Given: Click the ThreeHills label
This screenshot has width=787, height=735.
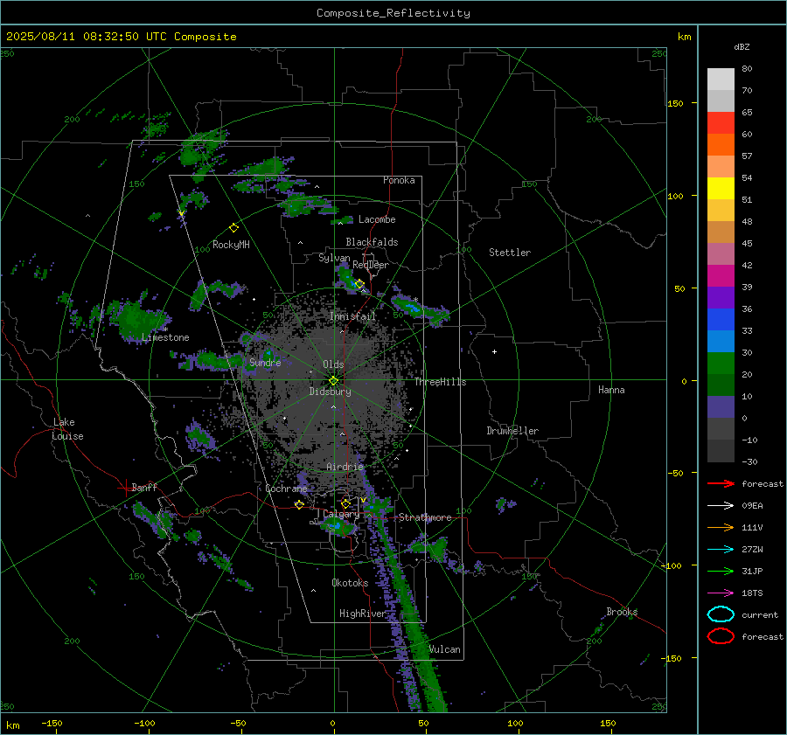Looking at the screenshot, I should [x=440, y=382].
